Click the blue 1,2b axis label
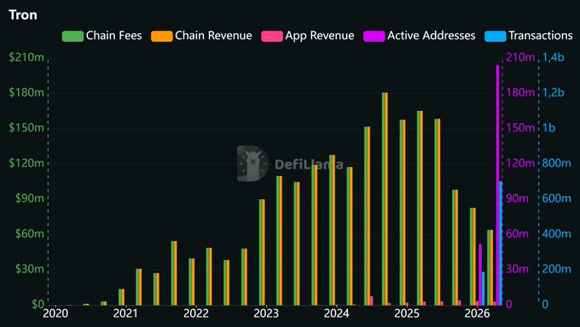 pyautogui.click(x=554, y=92)
